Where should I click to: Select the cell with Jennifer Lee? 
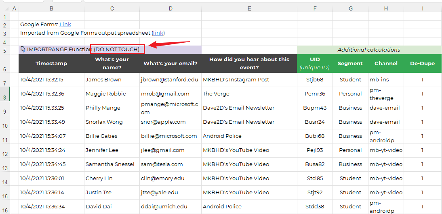112,150
